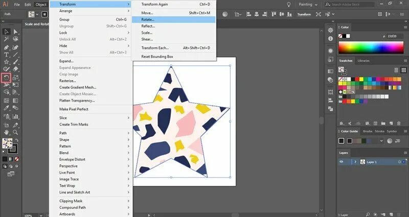Click the Search Adobe Stock field

point(350,5)
